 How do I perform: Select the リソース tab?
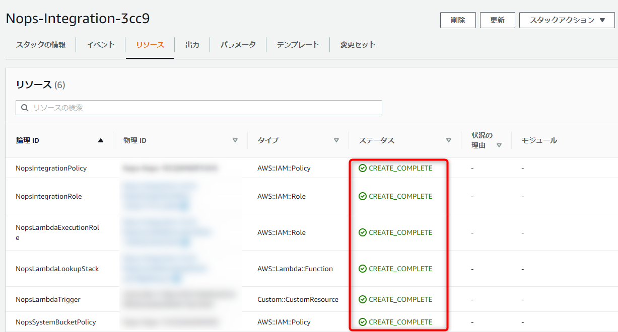[x=150, y=45]
